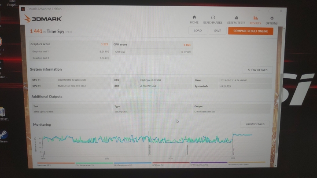
Task: Toggle the GPU Memory Clock legend
Action: (247, 163)
